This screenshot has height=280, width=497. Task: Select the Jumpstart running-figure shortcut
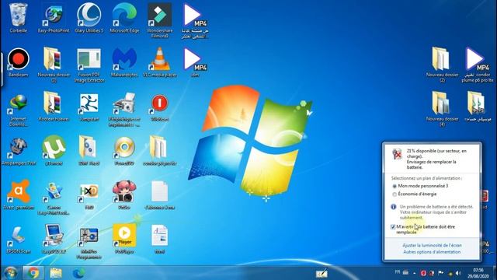(x=89, y=107)
